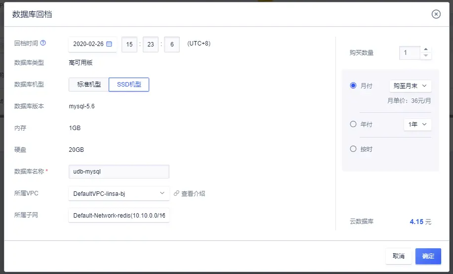Click the 购买数量 quantity input
453x274 pixels.
[410, 52]
